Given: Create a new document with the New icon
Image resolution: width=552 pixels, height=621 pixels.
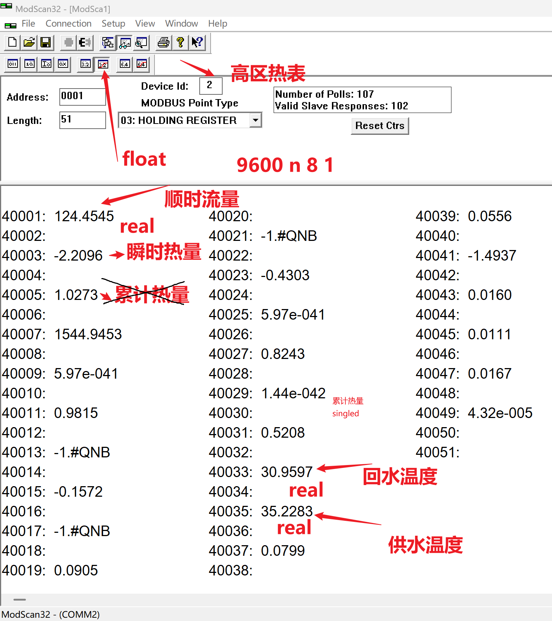Looking at the screenshot, I should click(x=12, y=43).
